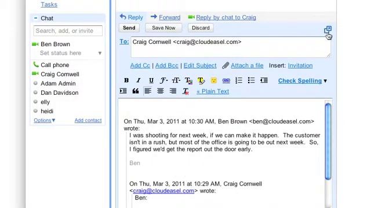Click the Add Bcc link

pyautogui.click(x=167, y=65)
